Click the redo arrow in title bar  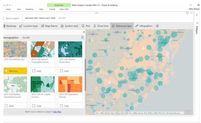pos(7,5)
